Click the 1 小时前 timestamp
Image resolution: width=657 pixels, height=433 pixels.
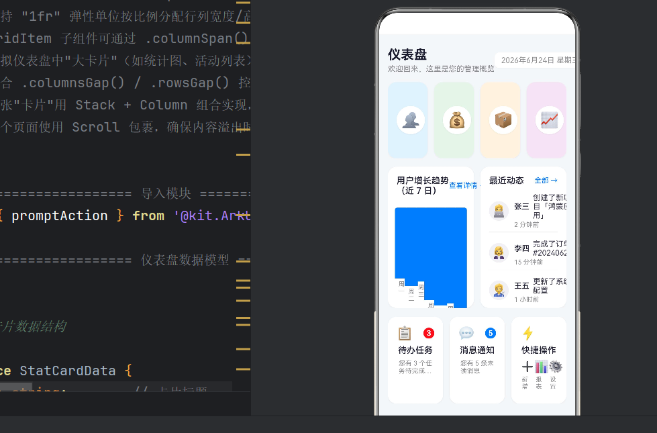point(526,299)
